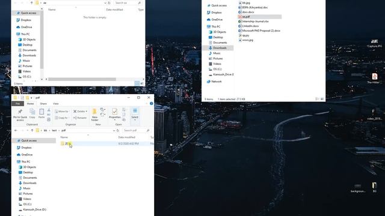The width and height of the screenshot is (385, 216).
Task: Click the Copy icon in the Clipboard group
Action: (32, 113)
